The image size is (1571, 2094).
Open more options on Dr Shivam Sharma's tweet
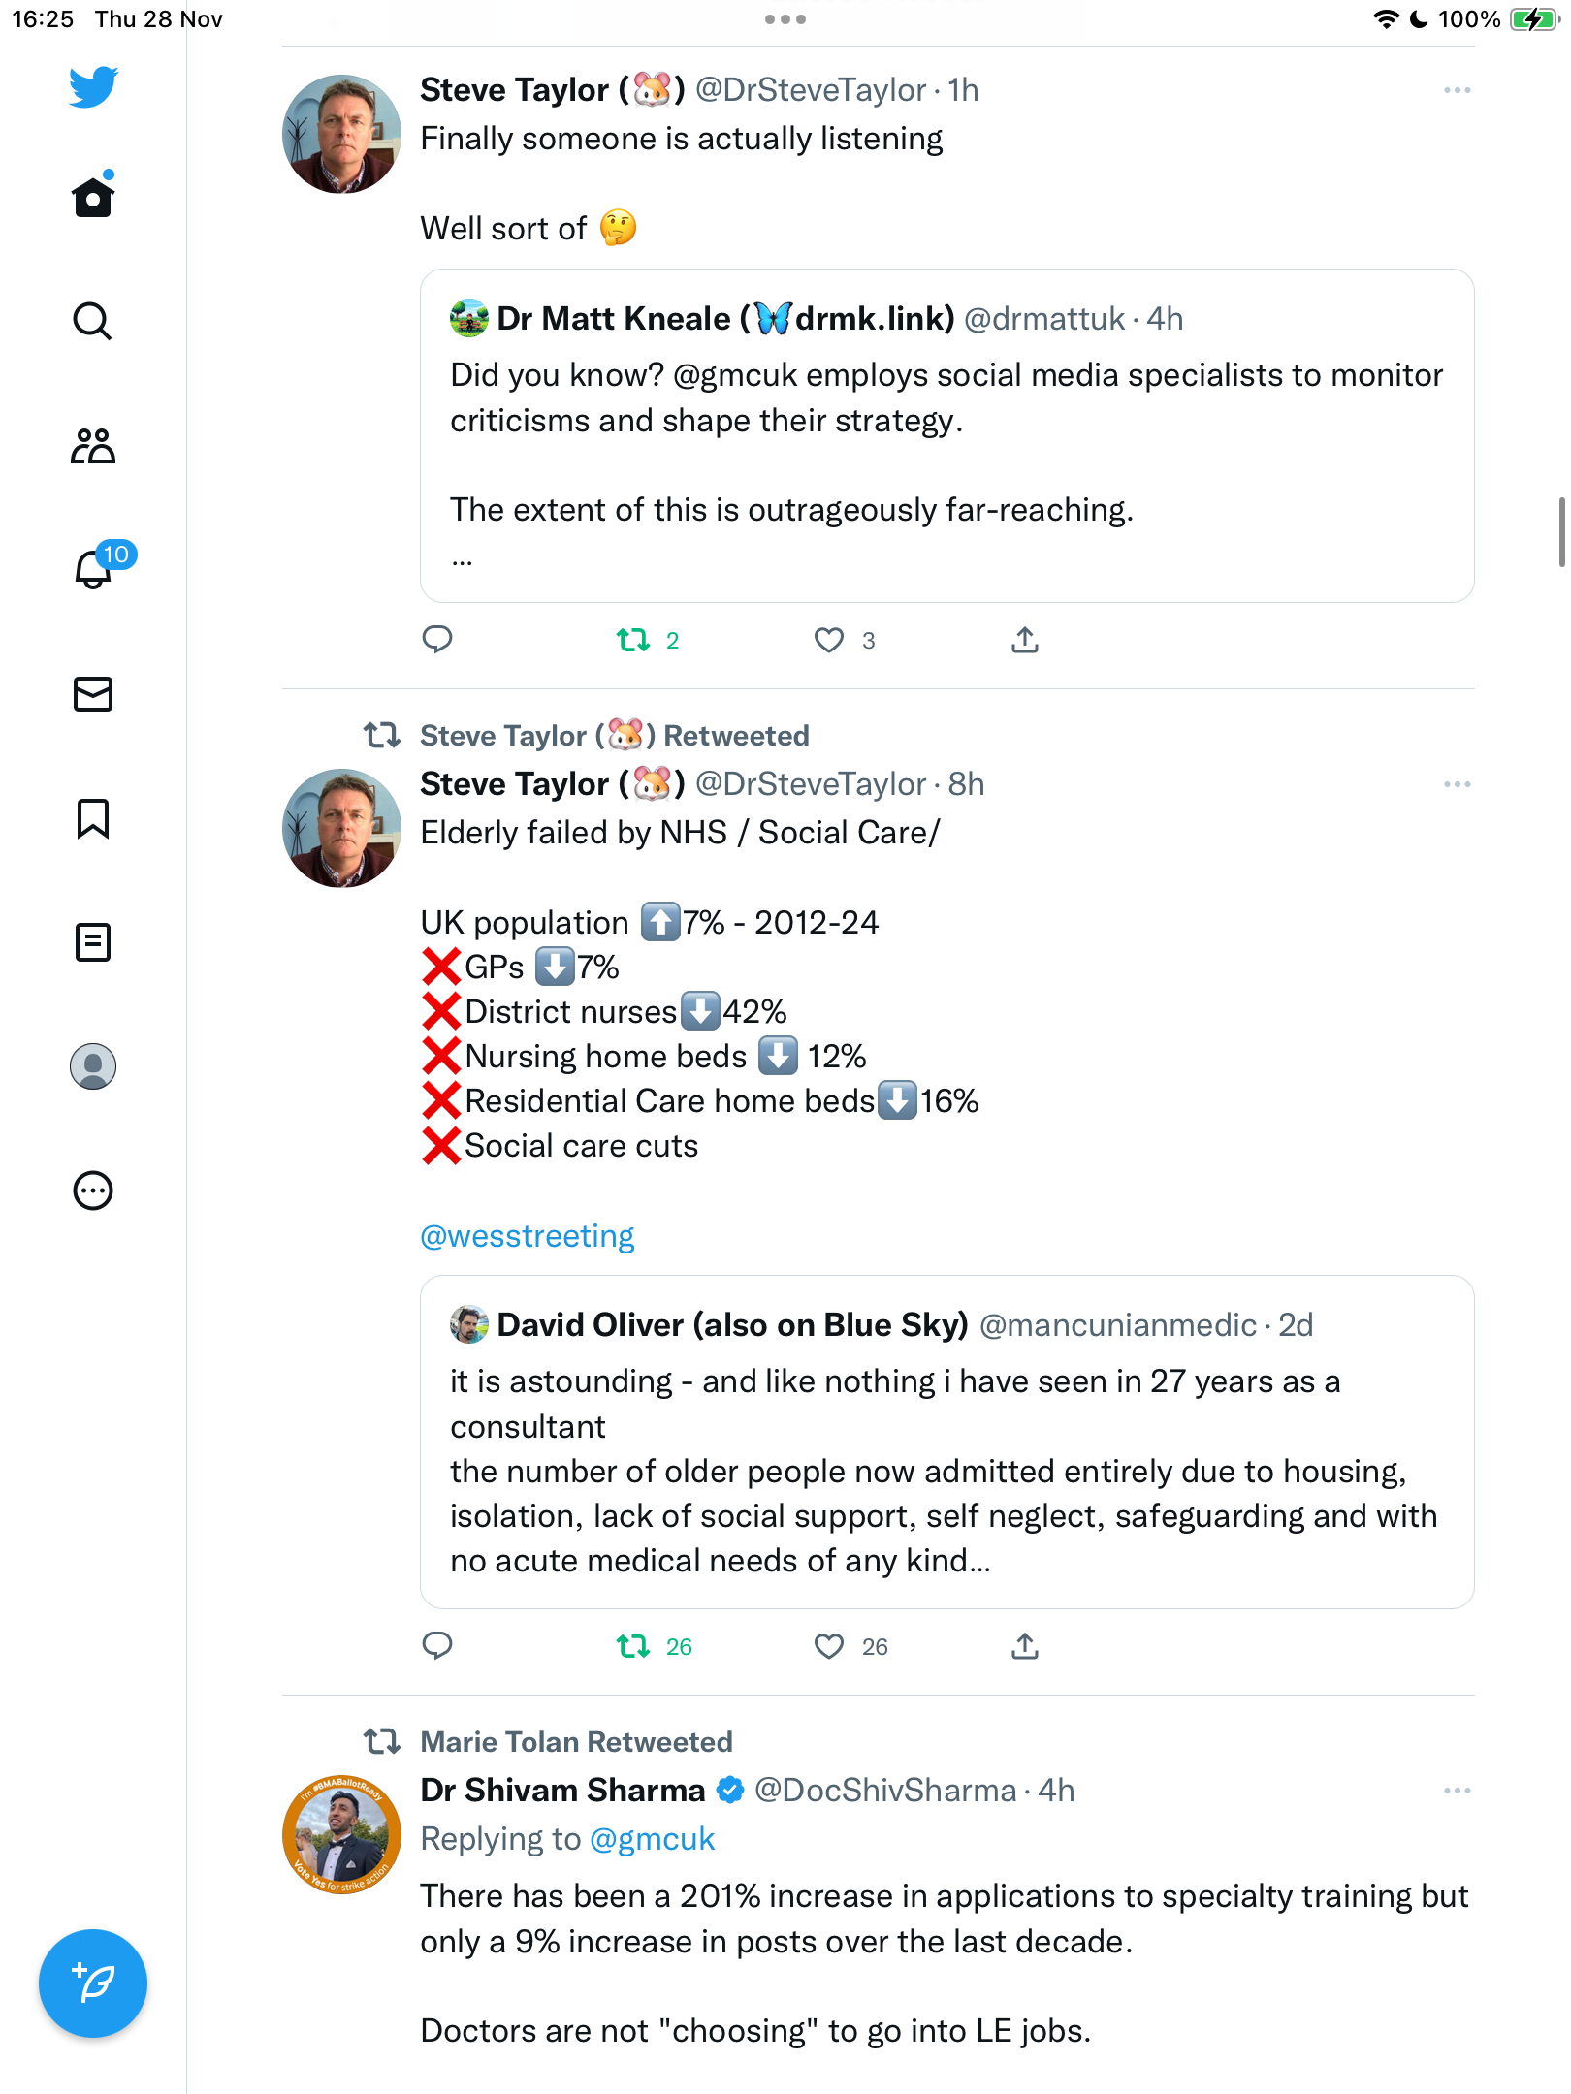1457,1791
